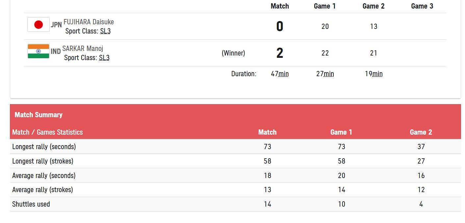Click the Match Summary header
Viewport: 465px width, 223px height.
click(x=39, y=115)
